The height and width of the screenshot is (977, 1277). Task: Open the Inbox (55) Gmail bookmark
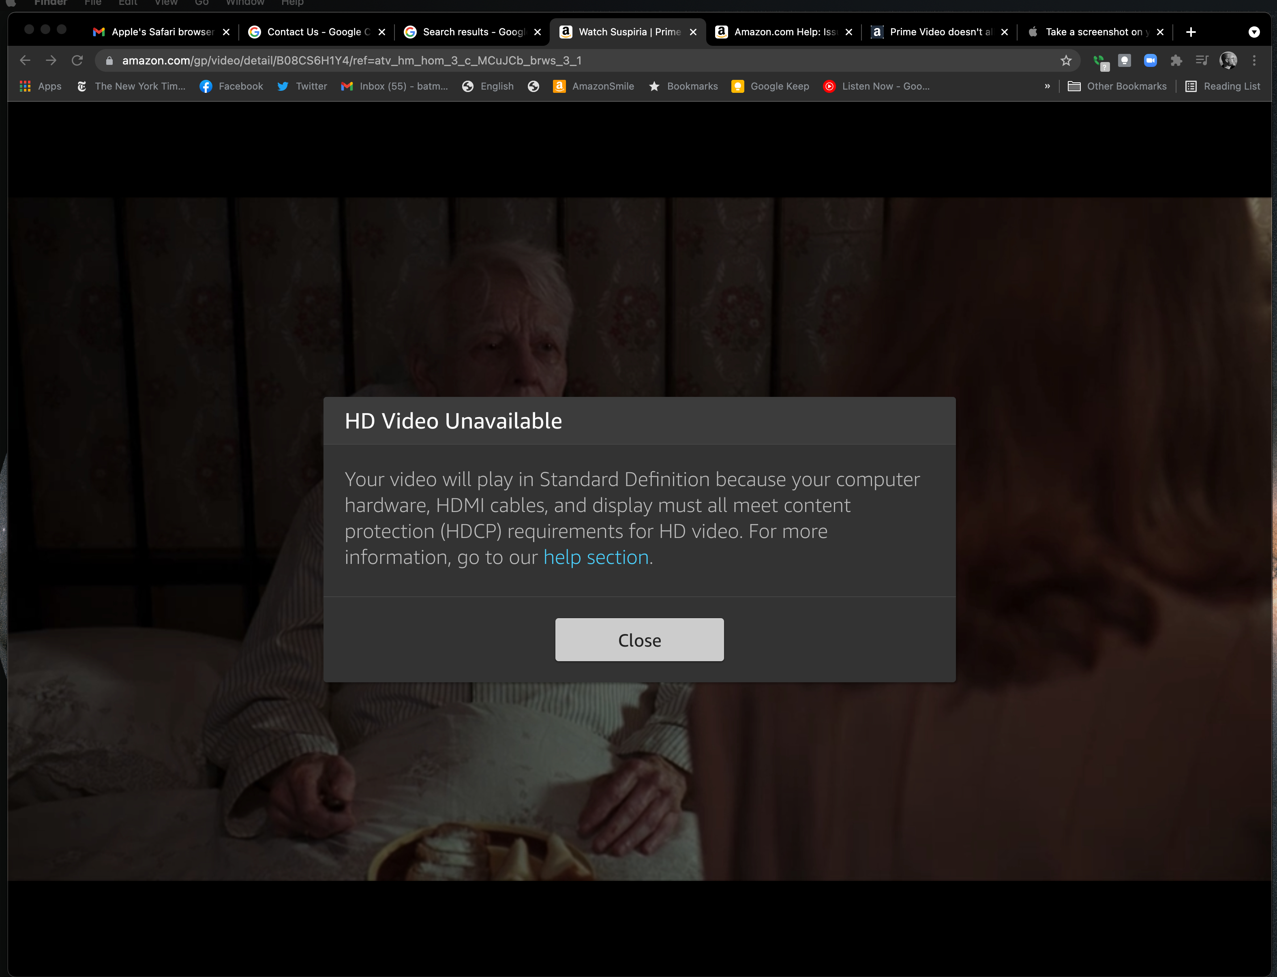coord(395,86)
